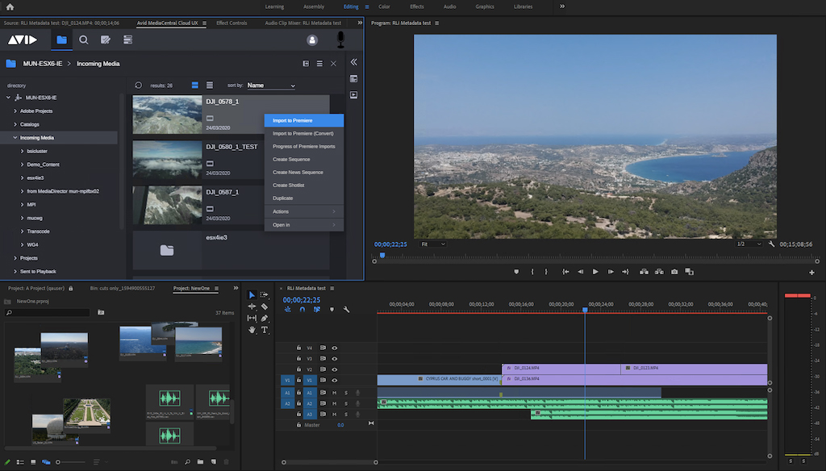Viewport: 826px width, 471px height.
Task: Solo audio track A2
Action: coord(346,403)
